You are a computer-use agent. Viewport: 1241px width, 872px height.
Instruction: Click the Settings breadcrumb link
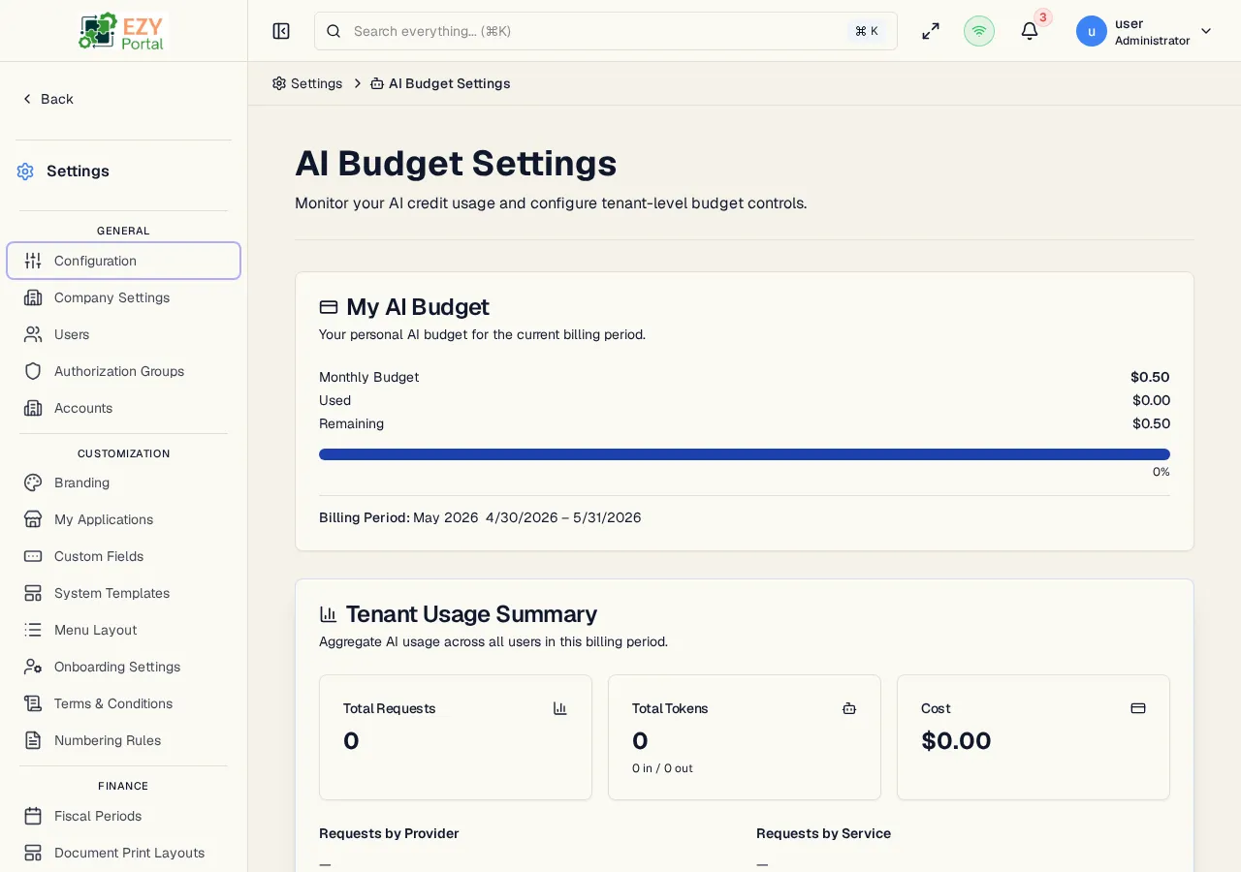(x=307, y=83)
